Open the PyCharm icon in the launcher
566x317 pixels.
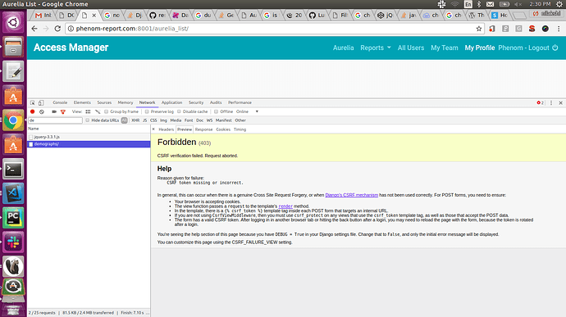tap(13, 217)
